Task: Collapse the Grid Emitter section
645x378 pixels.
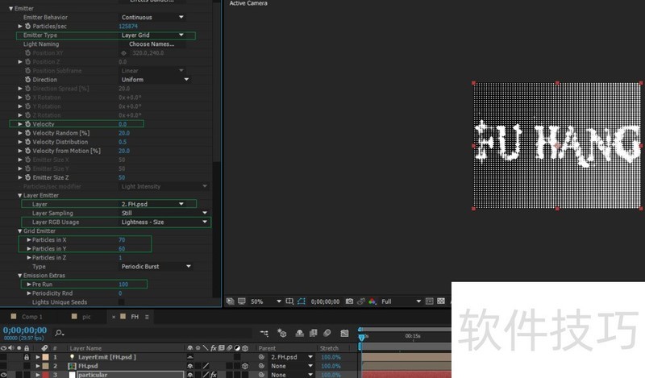Action: coord(20,231)
